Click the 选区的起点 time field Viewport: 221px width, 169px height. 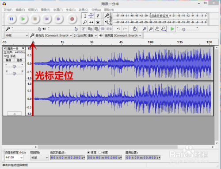pos(68,157)
